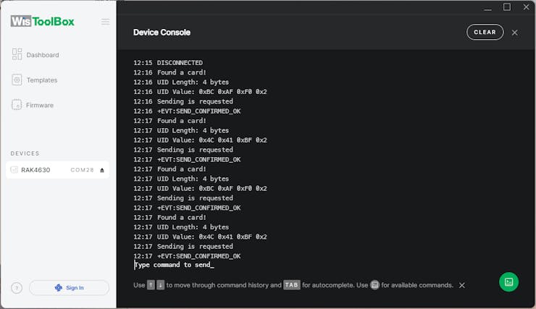Click the down arrow key hint icon

pyautogui.click(x=160, y=285)
